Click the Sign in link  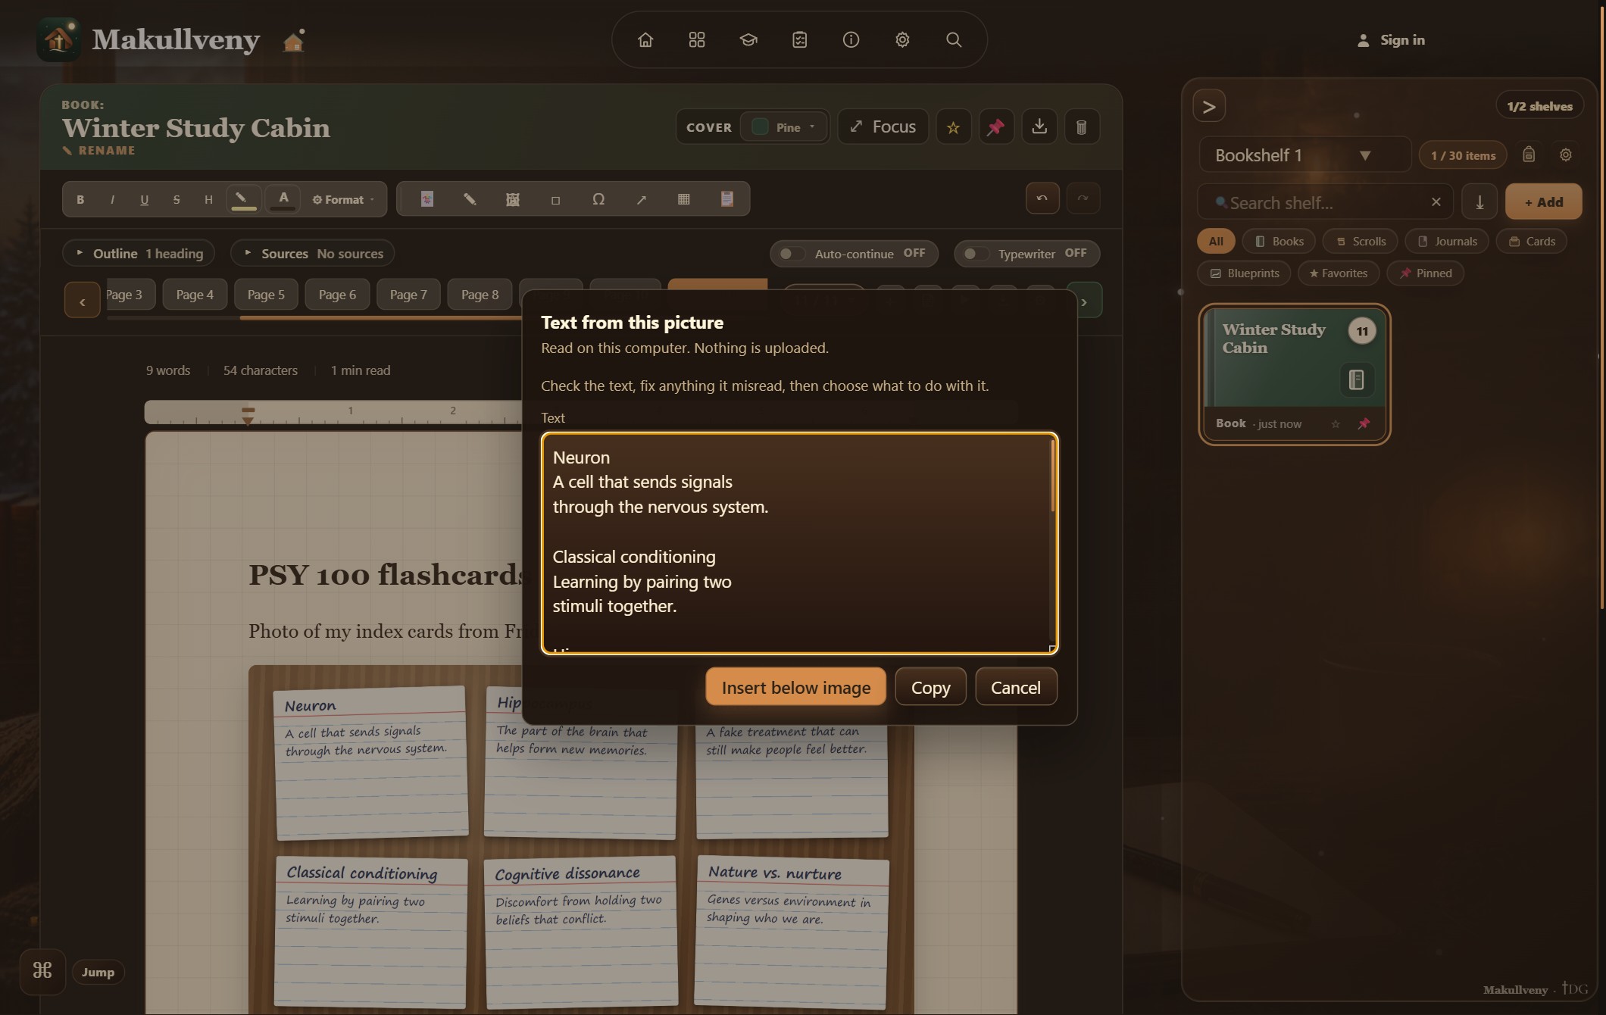coord(1391,40)
